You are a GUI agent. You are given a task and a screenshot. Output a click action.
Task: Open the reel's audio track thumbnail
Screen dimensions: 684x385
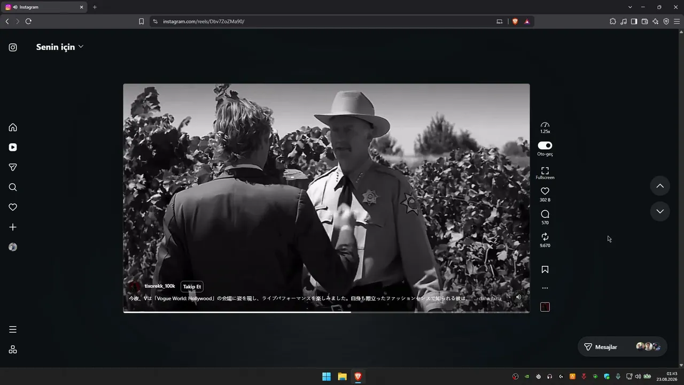pyautogui.click(x=545, y=307)
